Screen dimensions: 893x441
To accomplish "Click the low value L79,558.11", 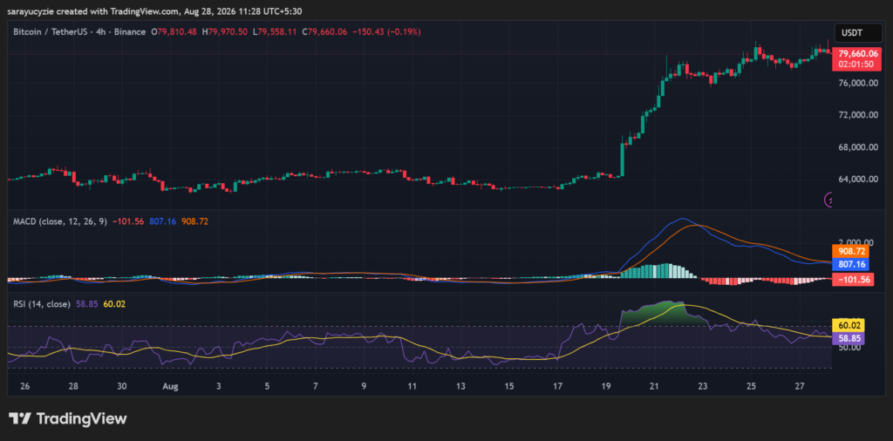I will tap(274, 32).
